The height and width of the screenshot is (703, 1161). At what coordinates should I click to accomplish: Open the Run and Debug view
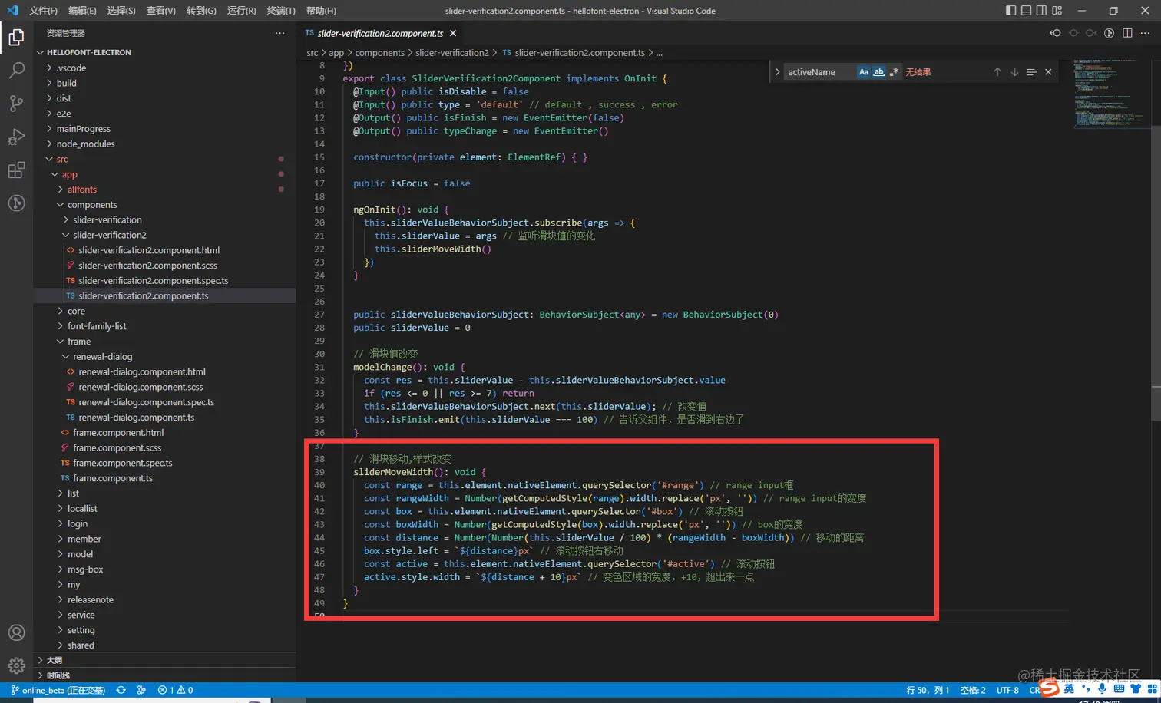[16, 137]
